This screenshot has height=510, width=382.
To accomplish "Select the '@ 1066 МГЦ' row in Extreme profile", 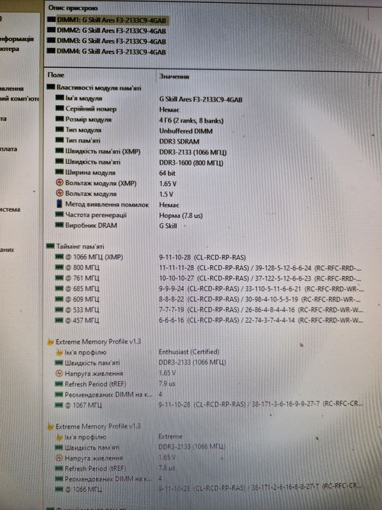I will point(208,489).
